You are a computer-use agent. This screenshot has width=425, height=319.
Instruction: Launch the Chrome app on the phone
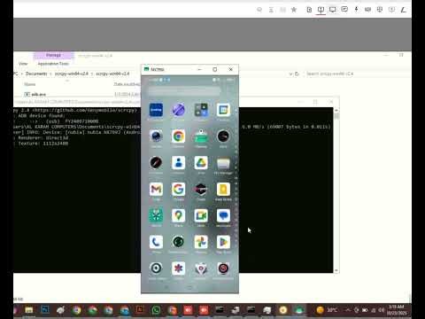[x=178, y=136]
